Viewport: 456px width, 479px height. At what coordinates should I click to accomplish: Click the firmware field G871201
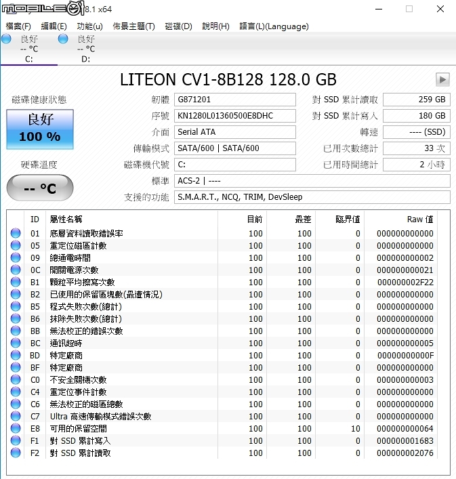235,100
